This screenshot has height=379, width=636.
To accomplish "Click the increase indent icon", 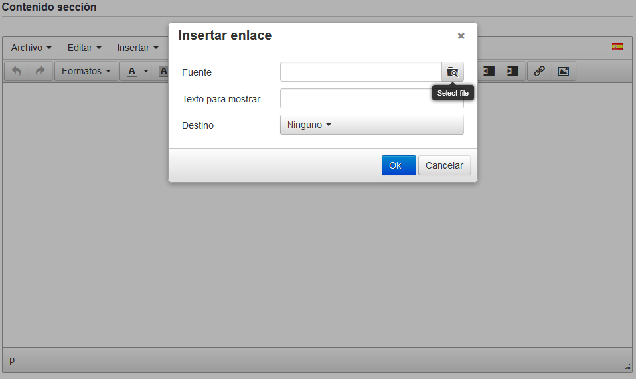I will (x=513, y=71).
